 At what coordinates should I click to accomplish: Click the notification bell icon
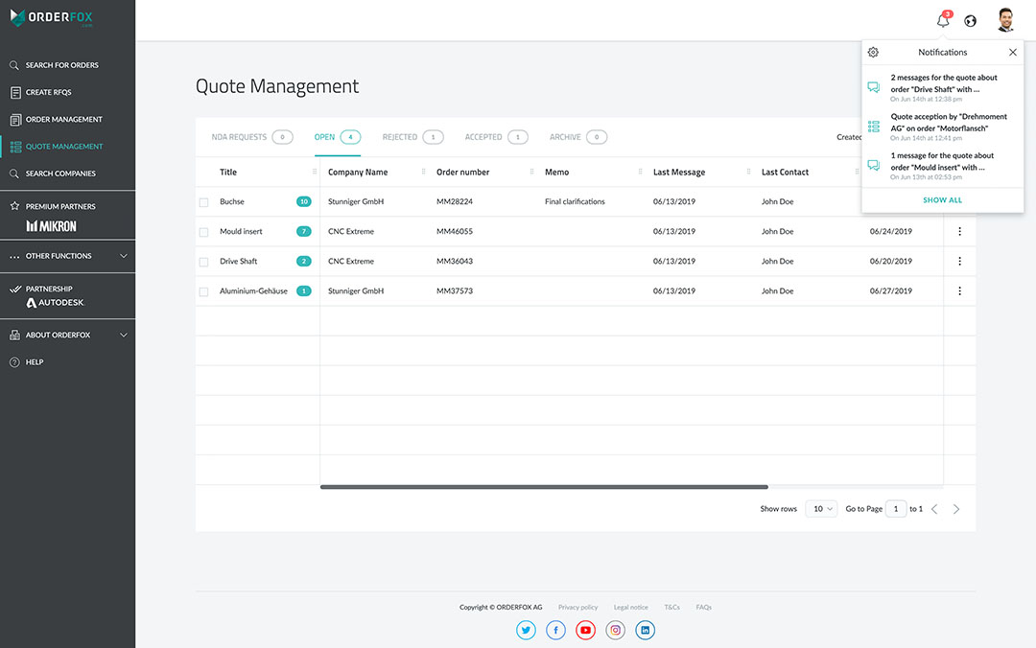943,21
